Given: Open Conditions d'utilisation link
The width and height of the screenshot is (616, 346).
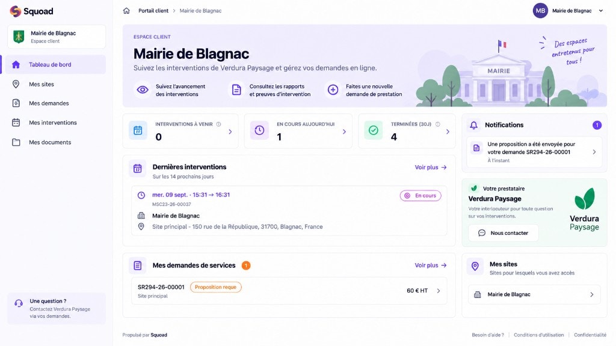Looking at the screenshot, I should pyautogui.click(x=538, y=335).
